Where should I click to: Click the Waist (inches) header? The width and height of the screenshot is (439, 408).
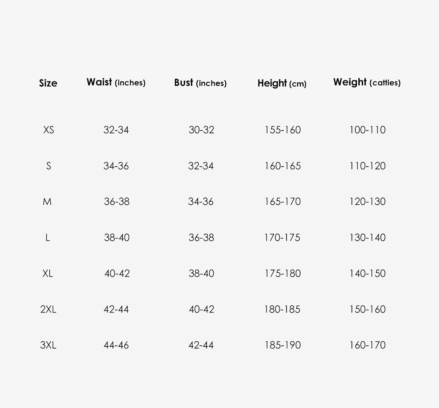coord(116,82)
